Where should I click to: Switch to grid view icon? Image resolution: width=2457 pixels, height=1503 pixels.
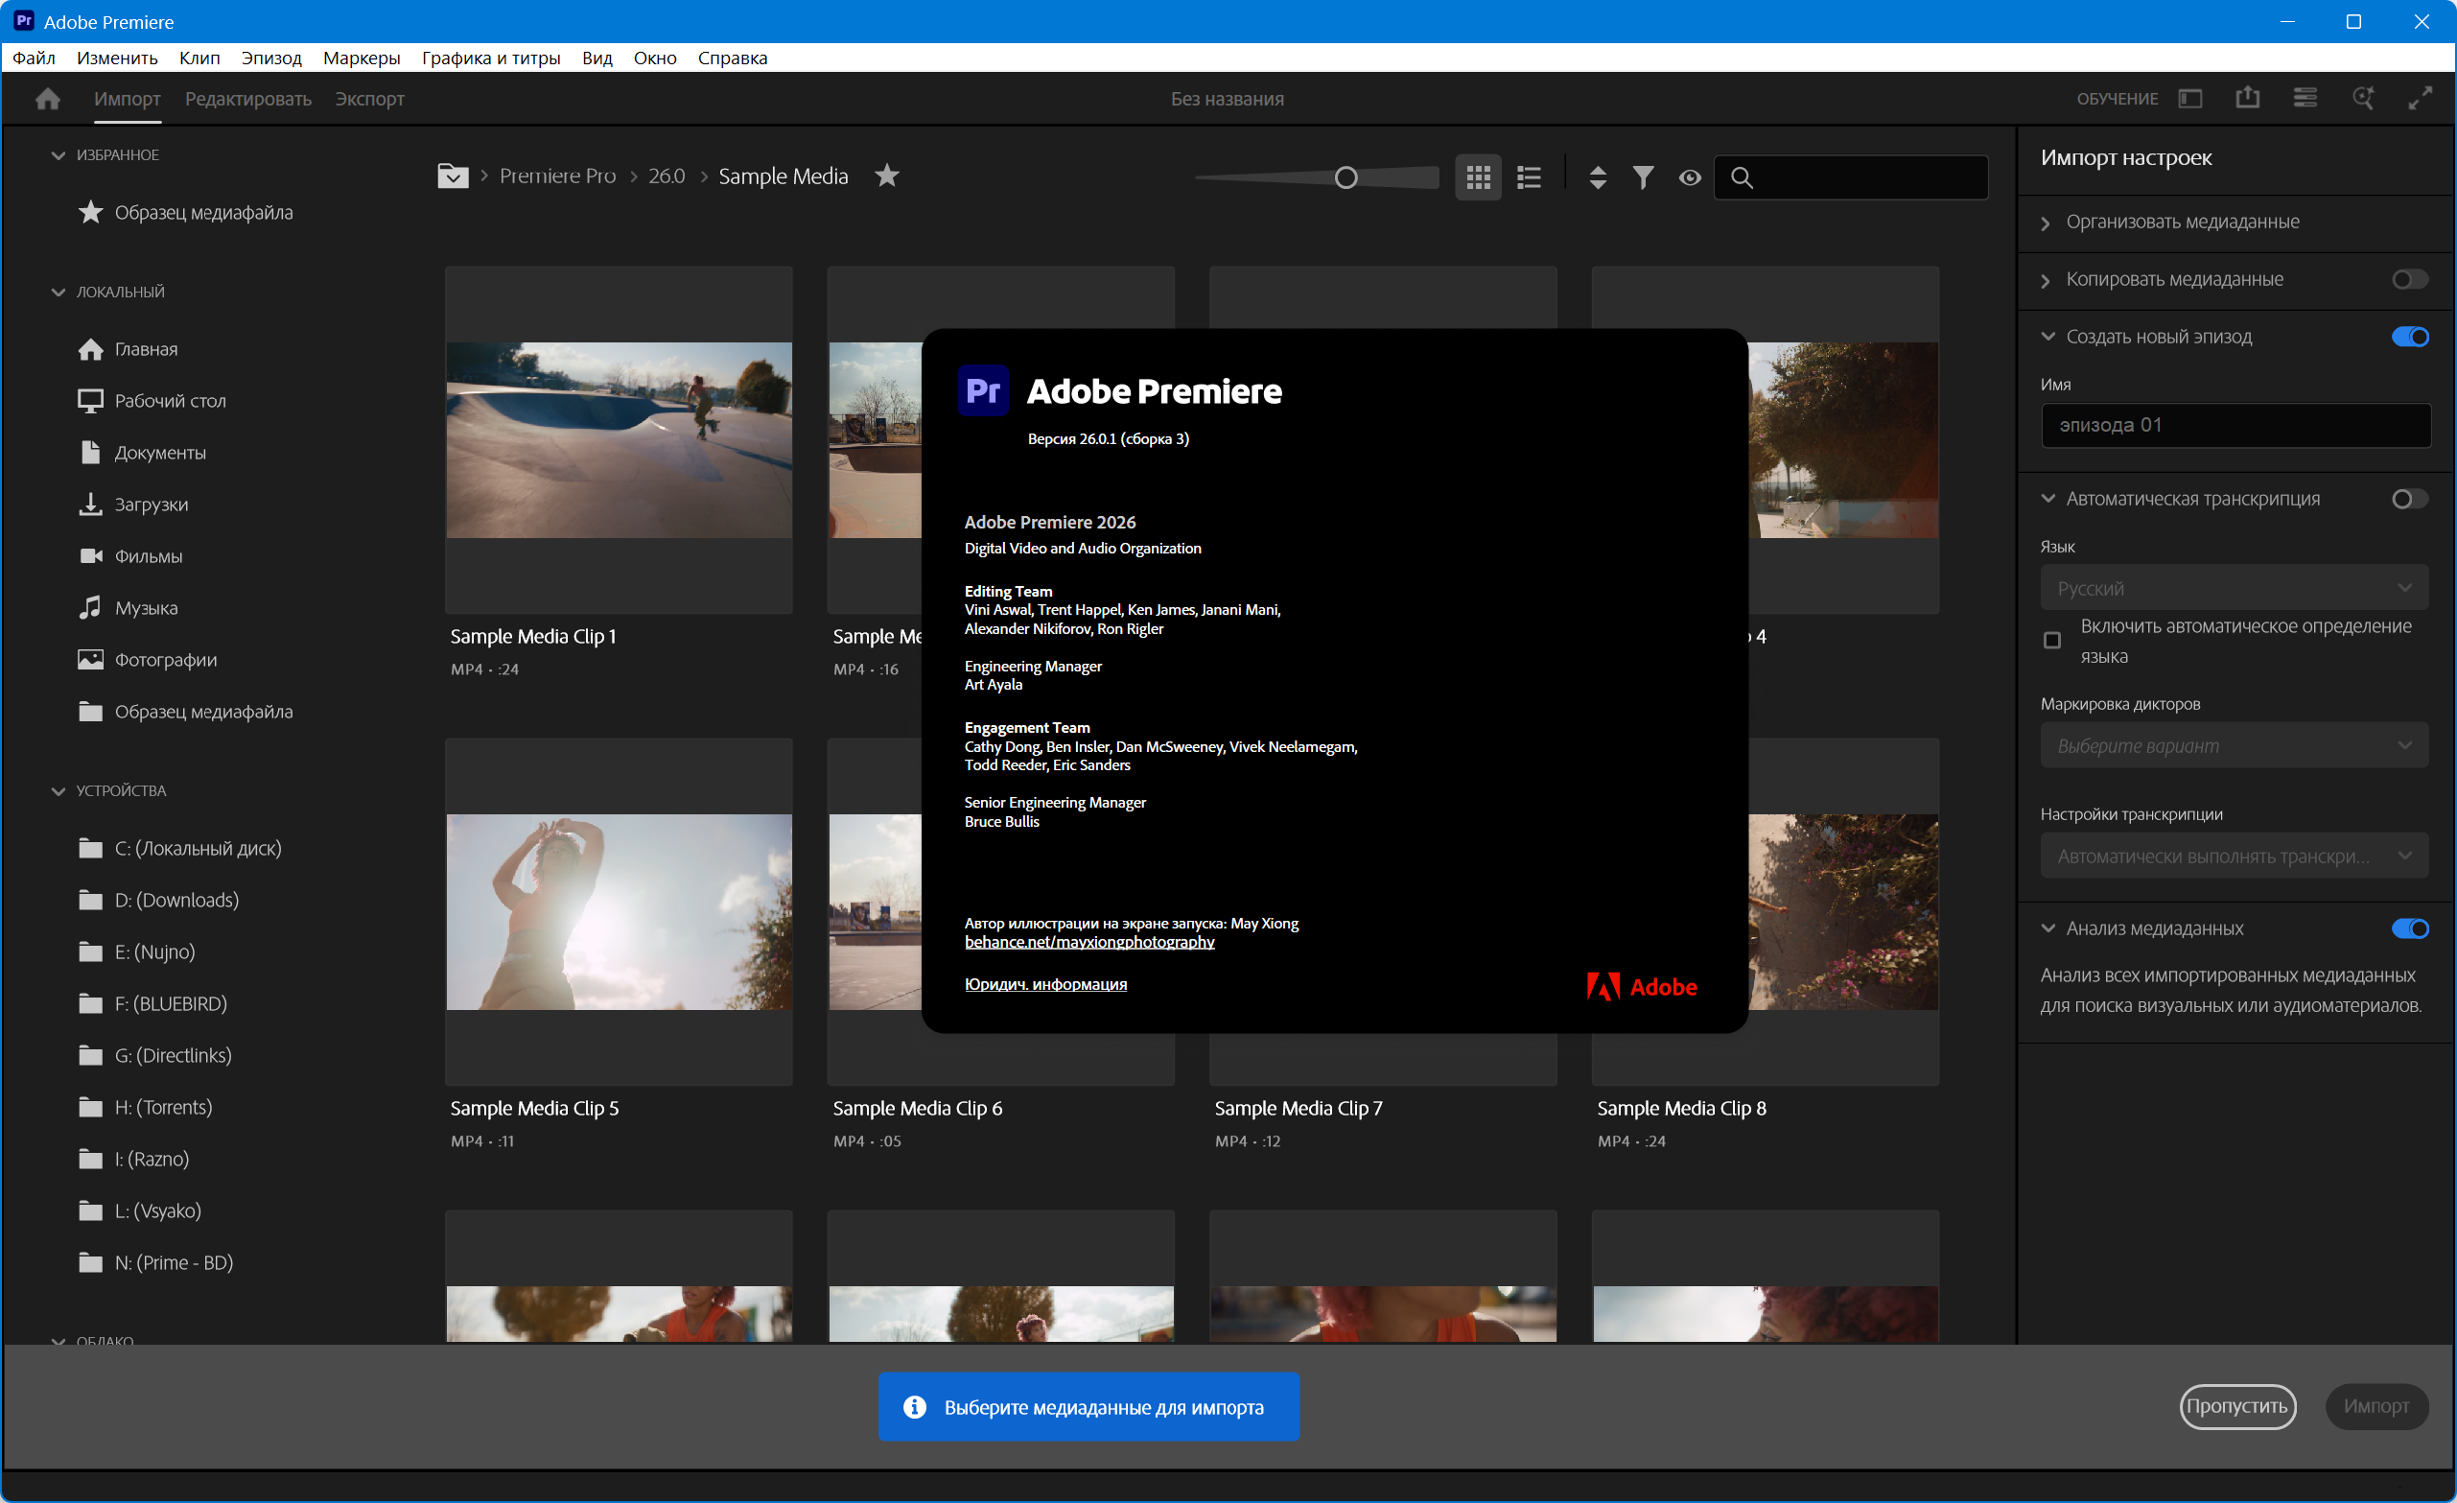tap(1478, 177)
